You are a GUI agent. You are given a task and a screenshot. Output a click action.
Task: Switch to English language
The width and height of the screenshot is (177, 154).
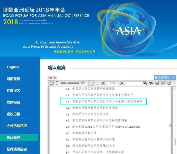coord(13,67)
